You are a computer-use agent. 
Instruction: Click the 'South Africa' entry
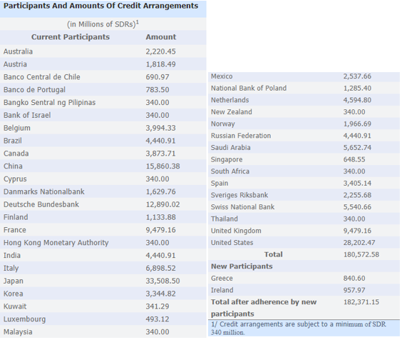click(x=230, y=171)
